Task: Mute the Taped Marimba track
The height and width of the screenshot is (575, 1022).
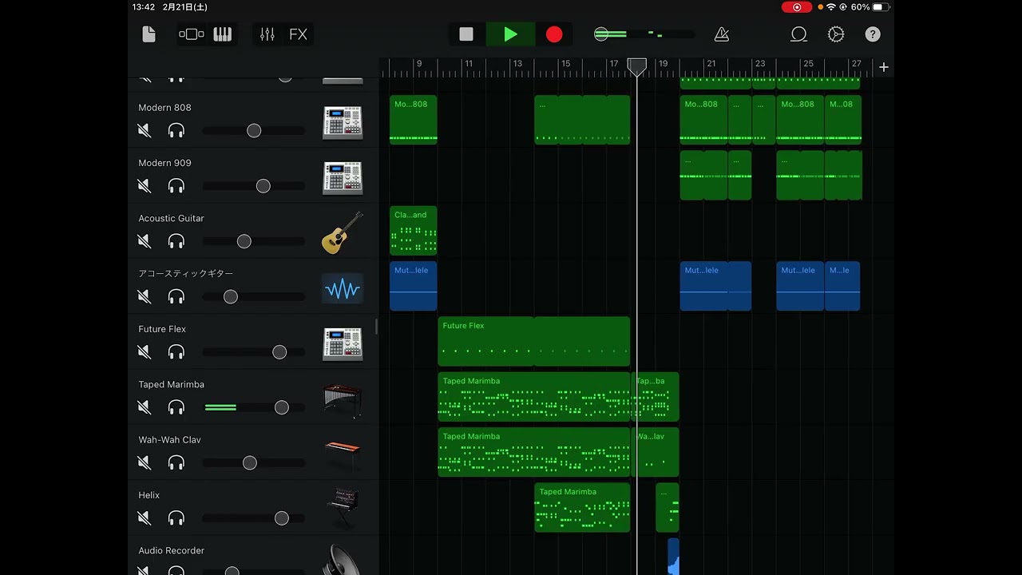Action: pyautogui.click(x=145, y=407)
